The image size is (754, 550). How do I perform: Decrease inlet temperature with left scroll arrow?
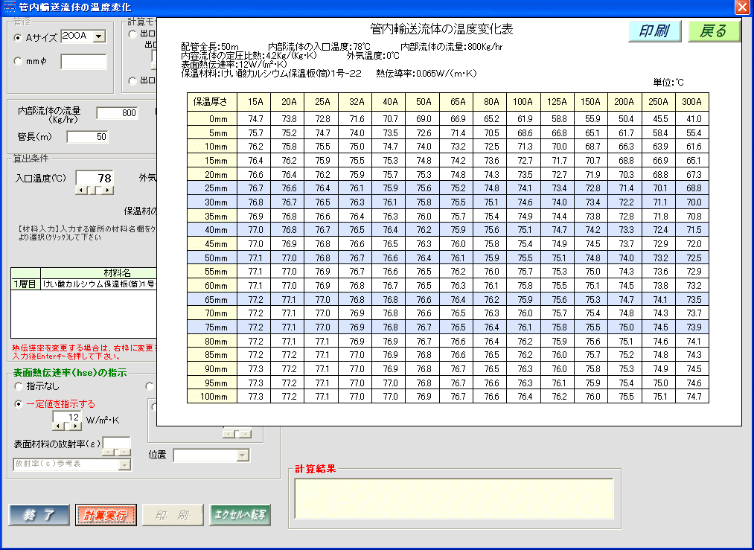click(80, 191)
